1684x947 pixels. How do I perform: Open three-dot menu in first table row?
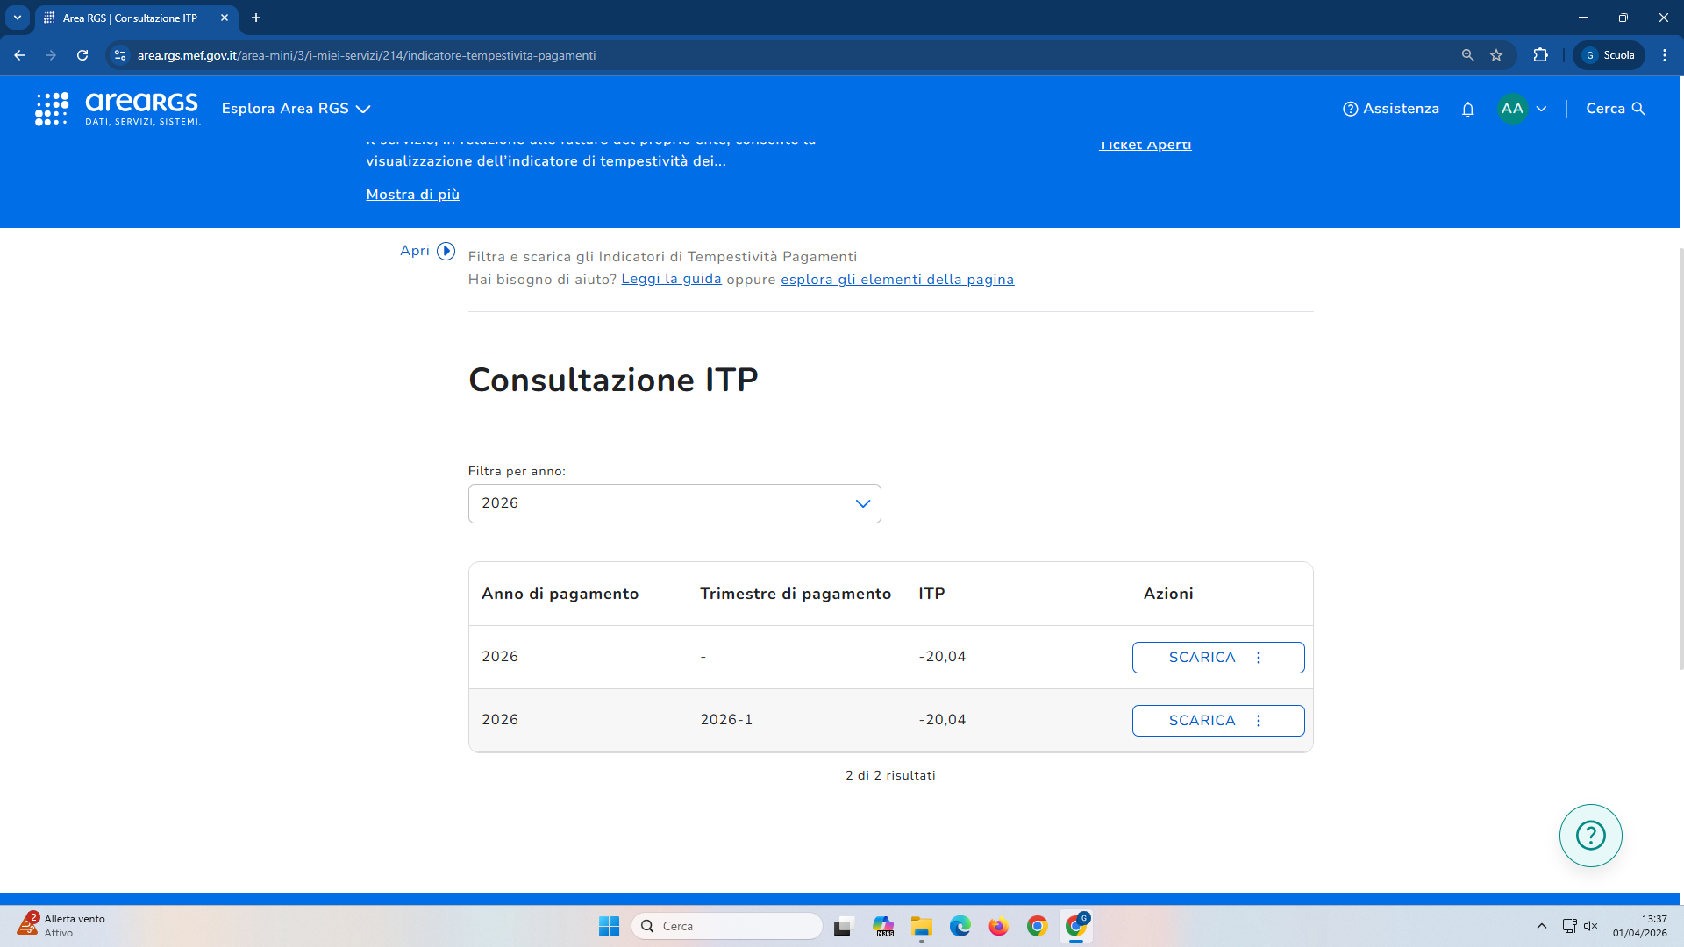[x=1259, y=658]
